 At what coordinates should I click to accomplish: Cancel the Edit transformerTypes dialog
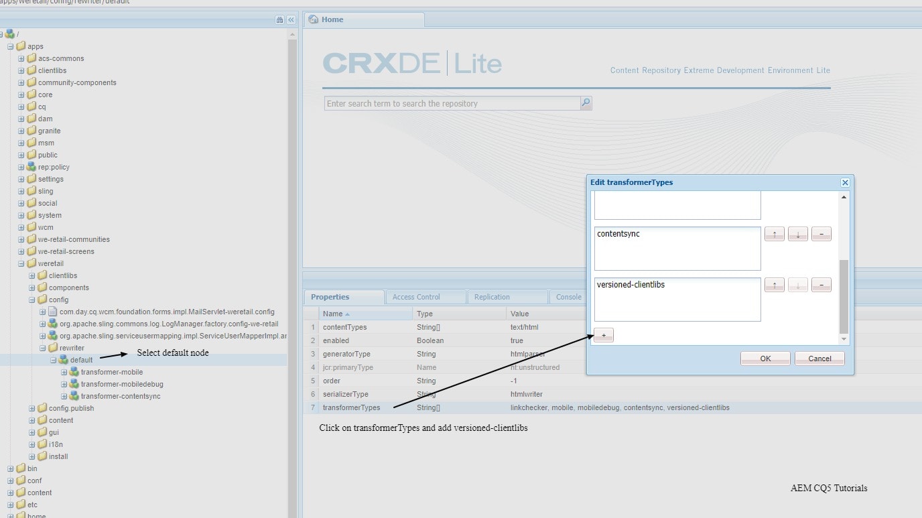819,358
